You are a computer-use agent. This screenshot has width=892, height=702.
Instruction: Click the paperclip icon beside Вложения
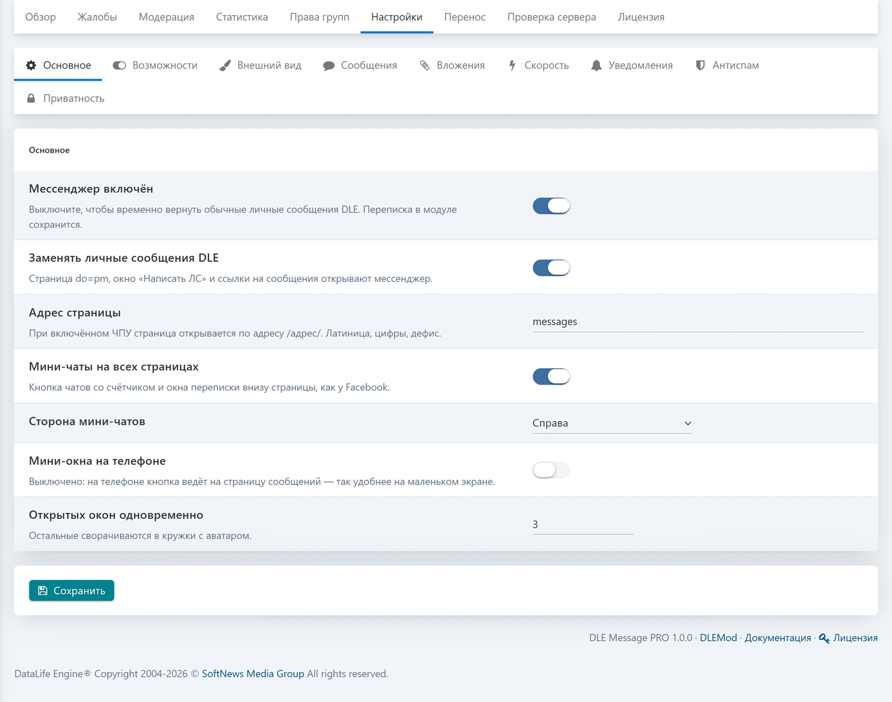click(425, 65)
